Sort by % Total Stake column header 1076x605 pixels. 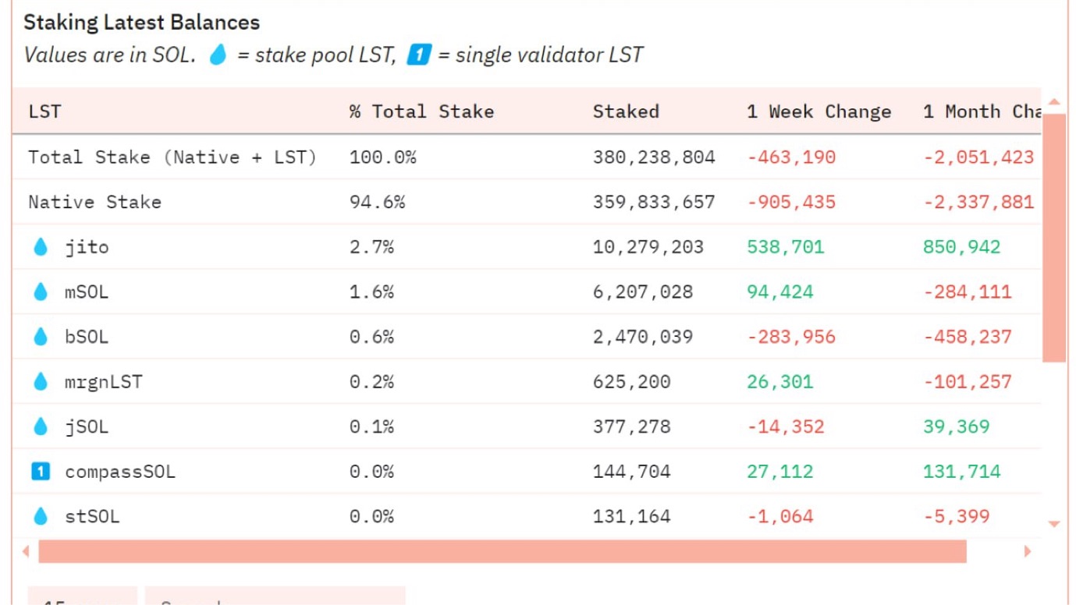pos(421,111)
